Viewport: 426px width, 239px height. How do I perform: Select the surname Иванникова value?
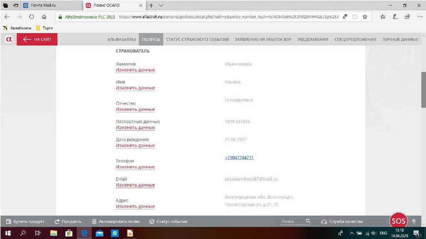click(238, 64)
